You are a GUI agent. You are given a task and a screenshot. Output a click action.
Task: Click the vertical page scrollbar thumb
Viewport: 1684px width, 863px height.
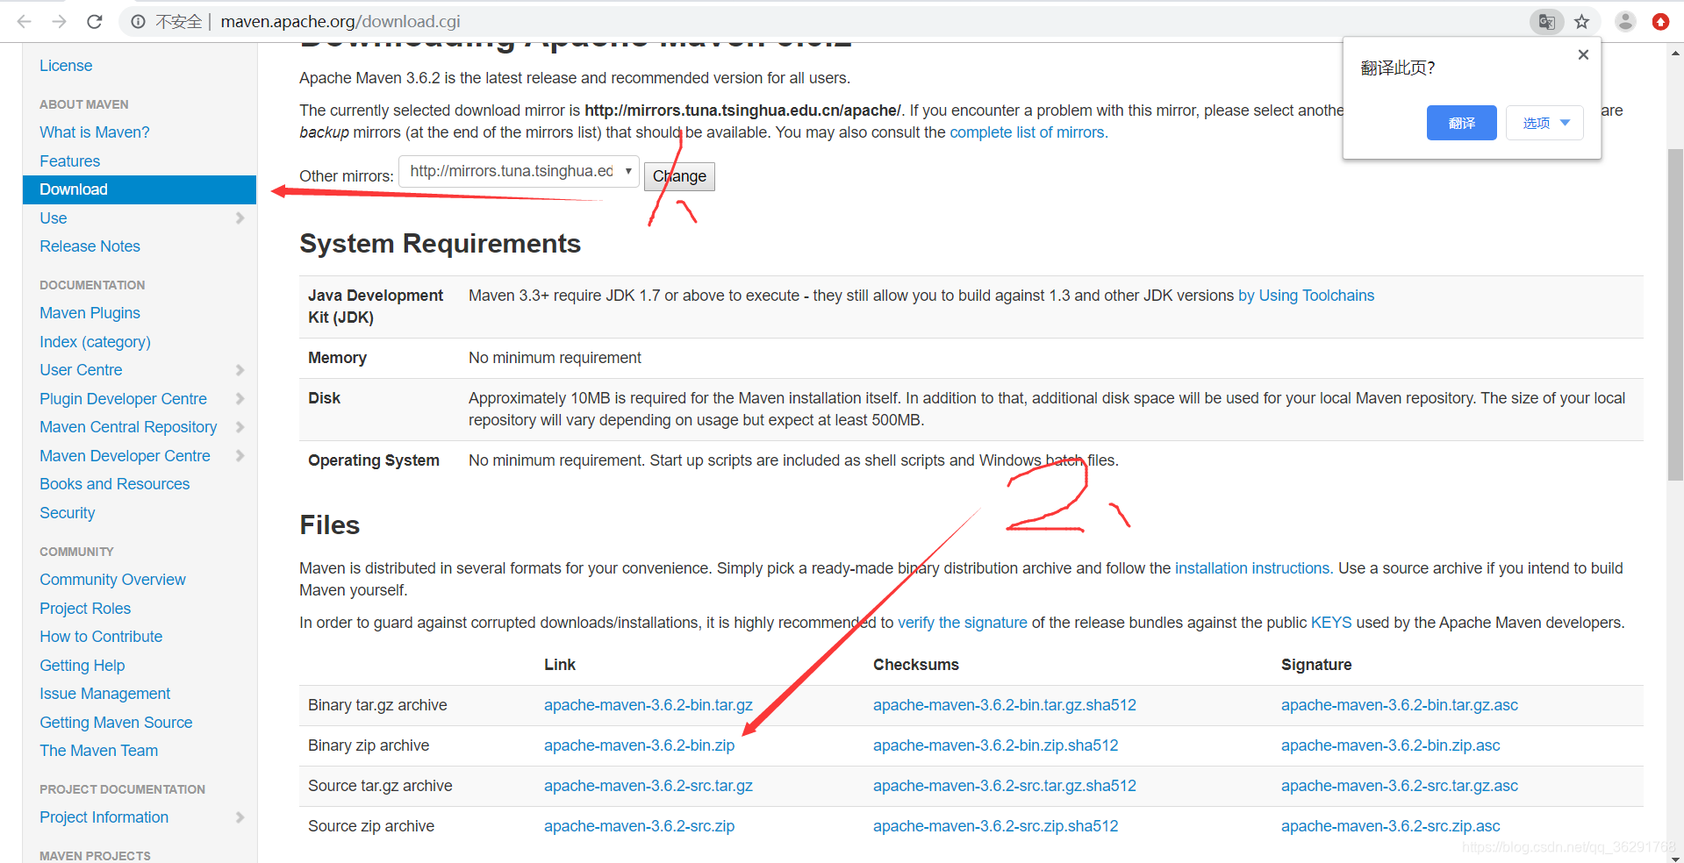pyautogui.click(x=1675, y=314)
